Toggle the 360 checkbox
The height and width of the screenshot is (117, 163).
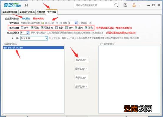click(67, 28)
